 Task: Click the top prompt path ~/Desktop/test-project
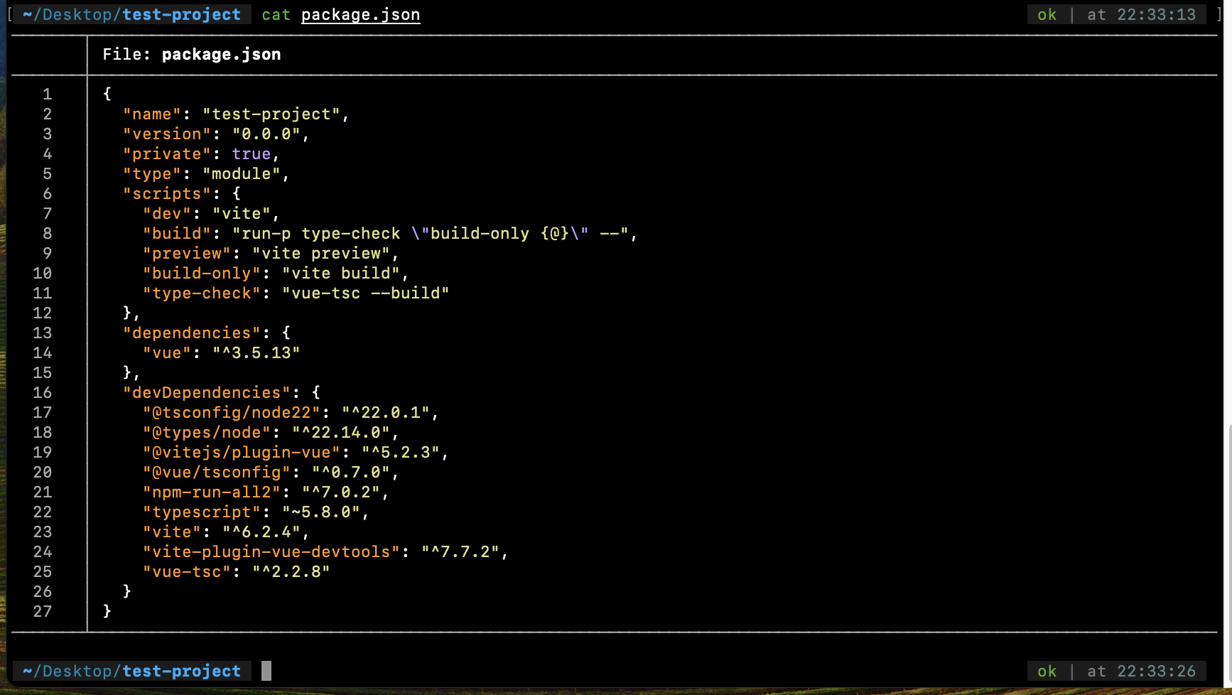click(132, 15)
